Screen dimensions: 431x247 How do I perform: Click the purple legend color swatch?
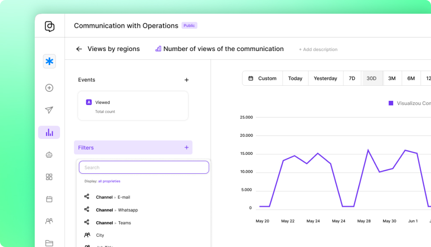coord(391,103)
